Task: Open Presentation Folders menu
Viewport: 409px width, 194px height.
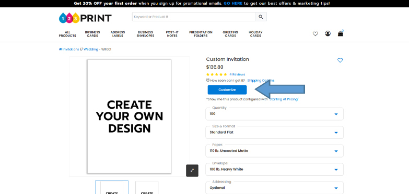Action: coord(201,34)
